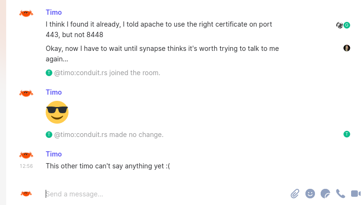Click the Timo name above the sunglasses emoji
The height and width of the screenshot is (205, 363).
tap(54, 92)
